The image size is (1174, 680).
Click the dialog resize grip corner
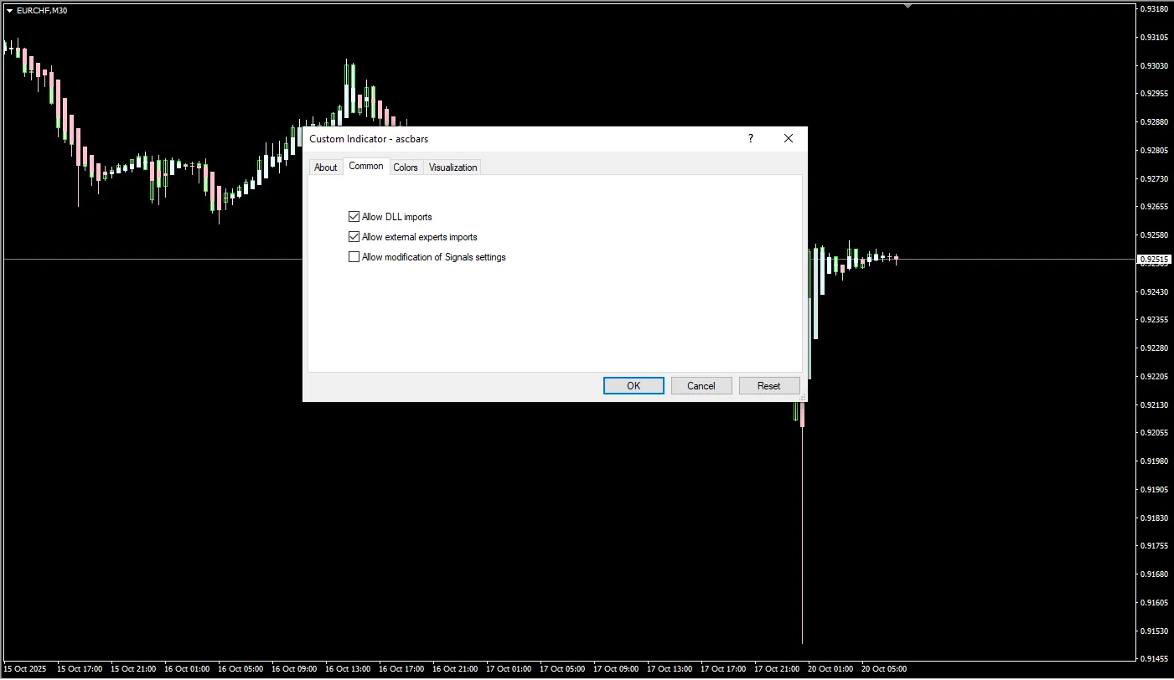803,397
